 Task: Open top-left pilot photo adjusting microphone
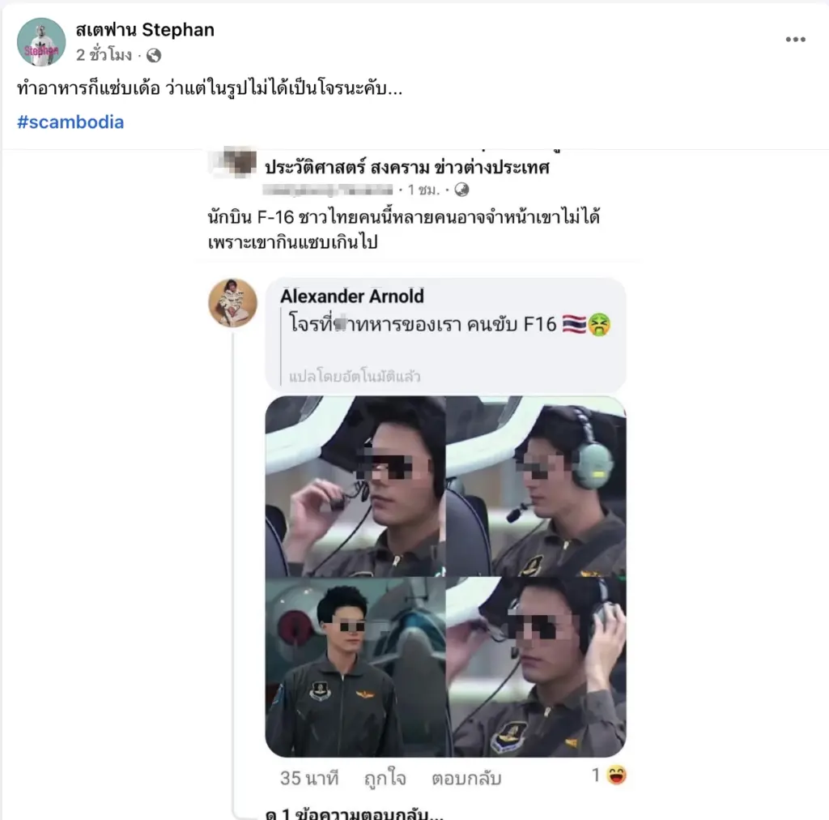[355, 486]
